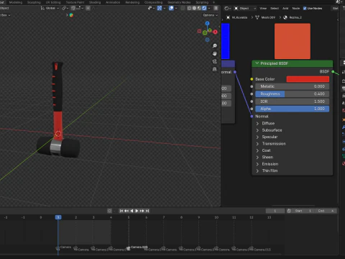Play animation forward

[137, 211]
